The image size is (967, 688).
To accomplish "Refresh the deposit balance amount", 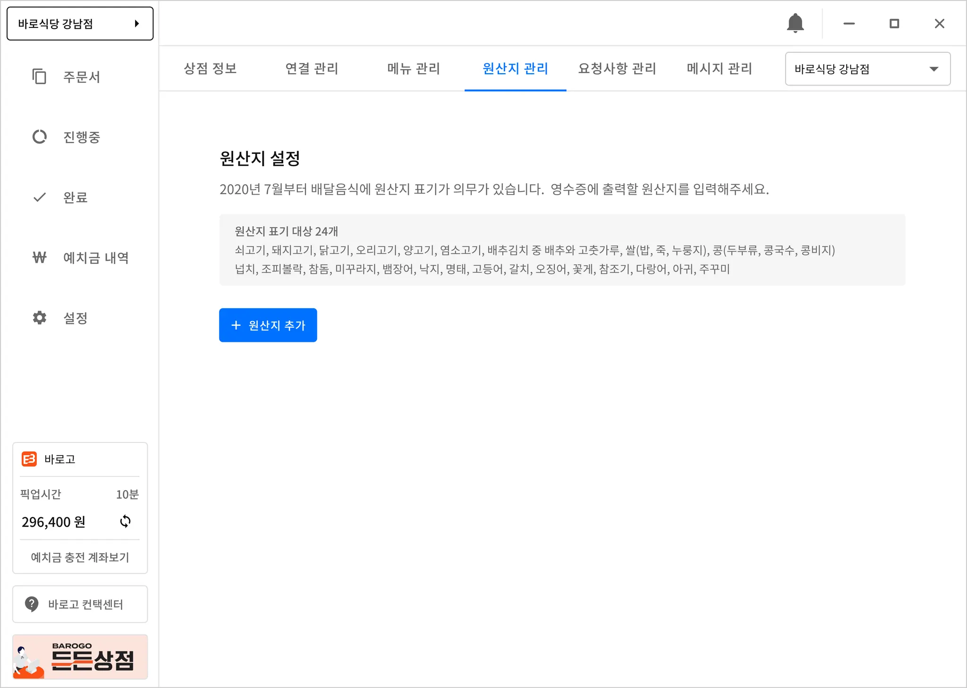I will click(125, 521).
